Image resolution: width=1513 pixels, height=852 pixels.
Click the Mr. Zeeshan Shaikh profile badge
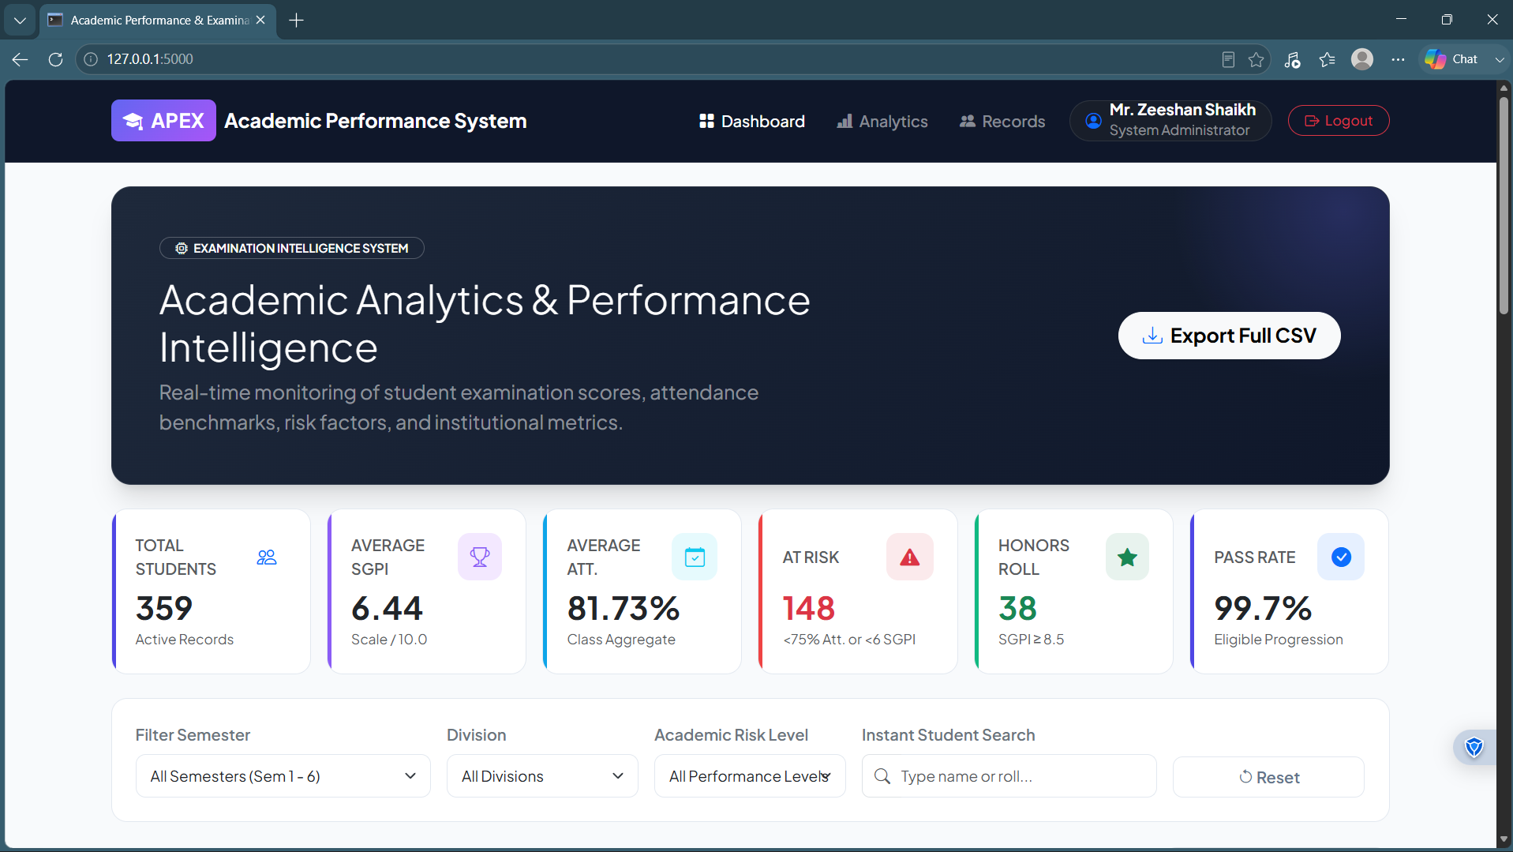[1170, 121]
